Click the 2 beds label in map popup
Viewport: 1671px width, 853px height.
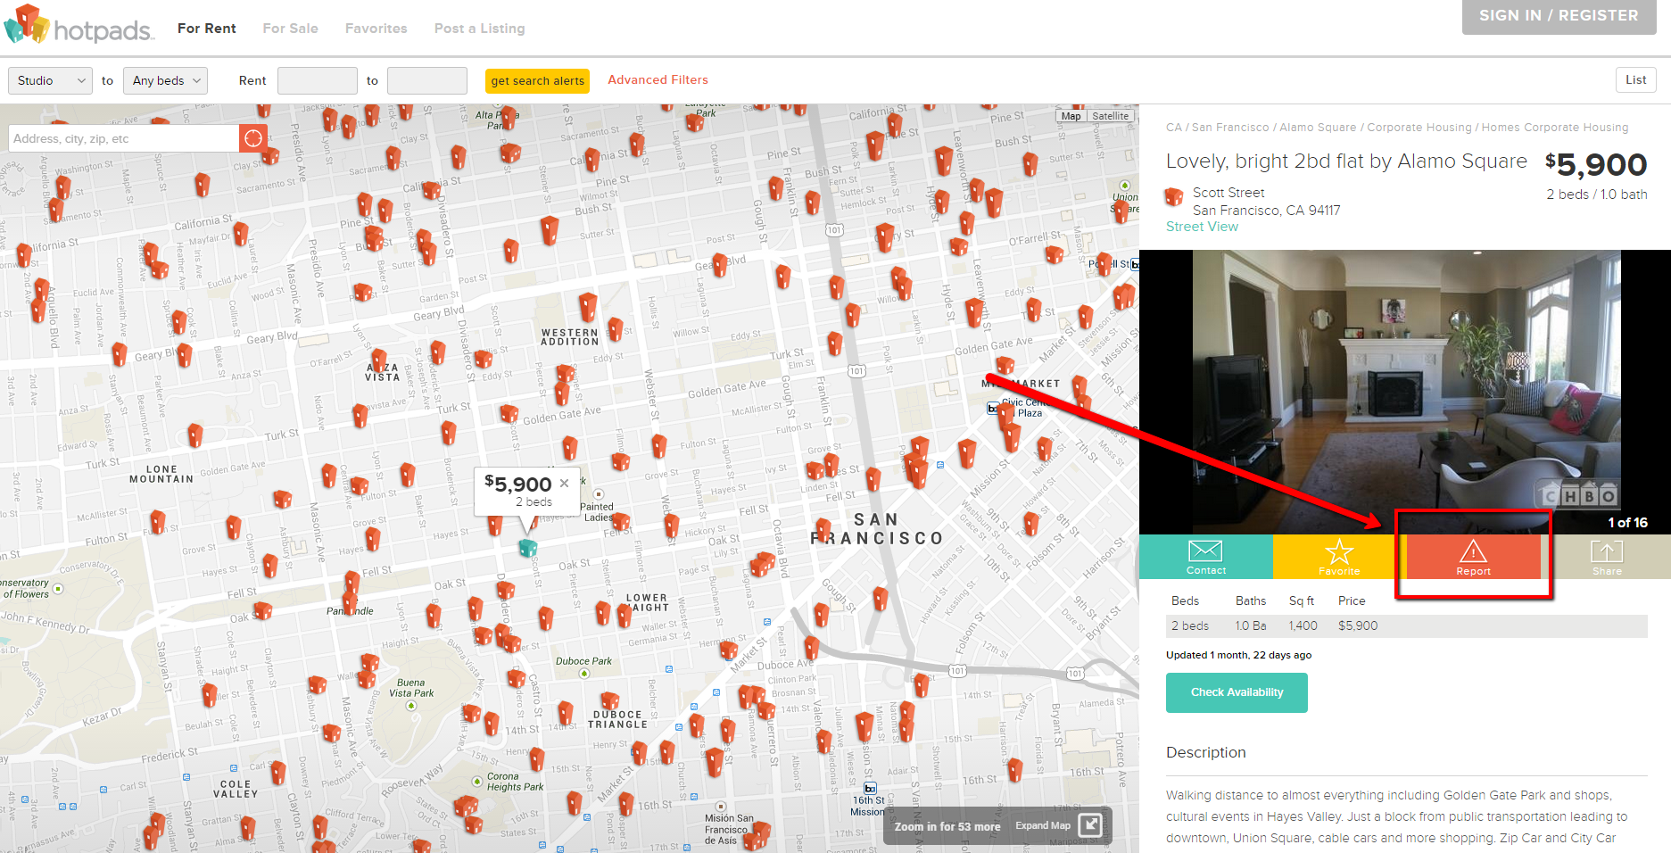tap(534, 501)
